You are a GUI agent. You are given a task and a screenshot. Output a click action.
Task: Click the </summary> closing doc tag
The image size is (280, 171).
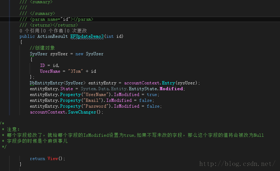click(43, 13)
